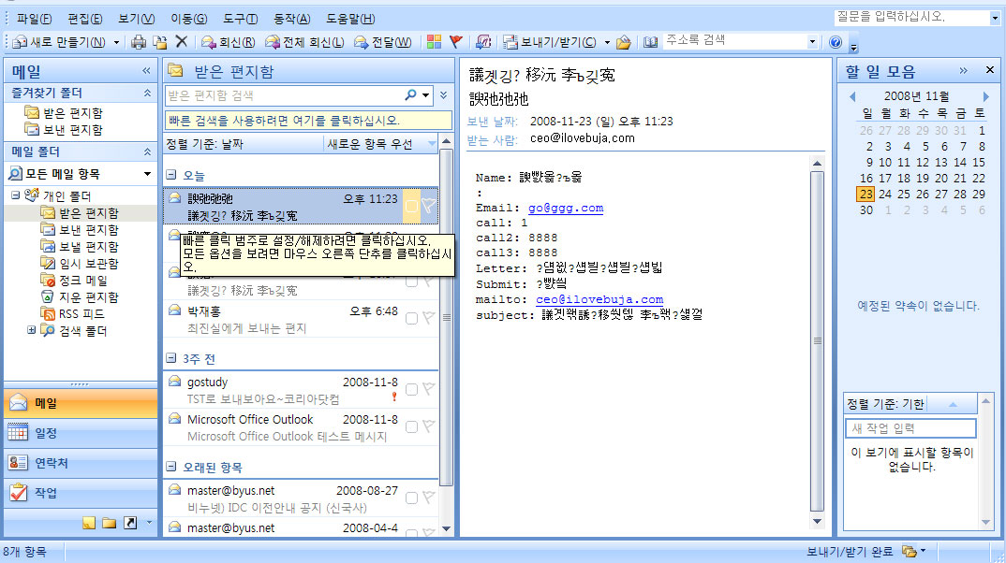Click the red Follow Up flag icon
This screenshot has width=1006, height=563.
(455, 42)
